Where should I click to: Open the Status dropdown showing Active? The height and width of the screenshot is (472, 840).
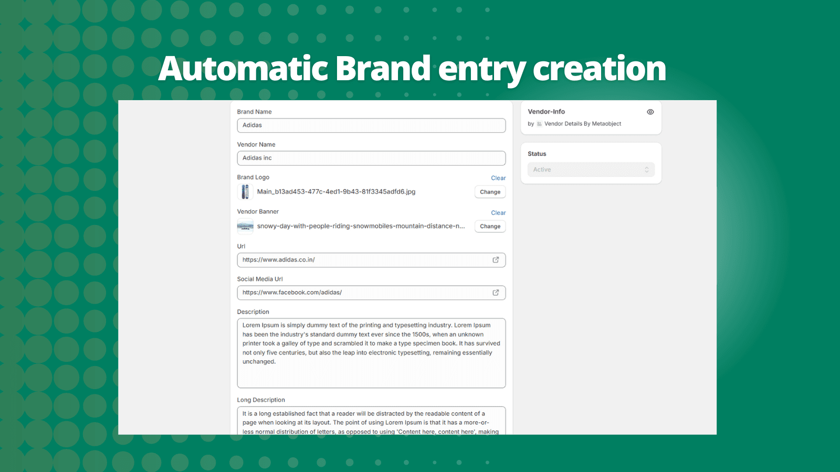pyautogui.click(x=591, y=169)
